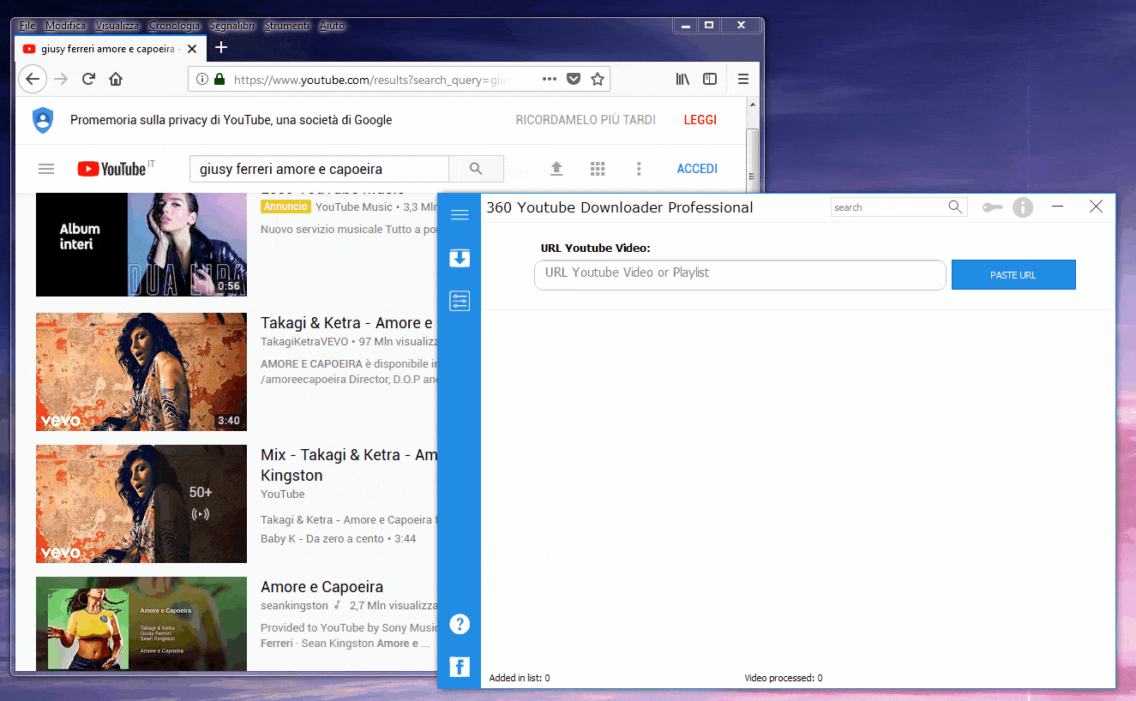Open the vevo thumbnail with 3:40 duration
The width and height of the screenshot is (1136, 701).
pyautogui.click(x=141, y=372)
